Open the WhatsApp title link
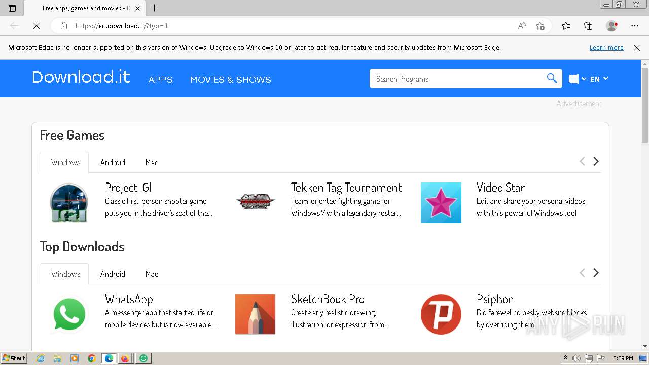Image resolution: width=649 pixels, height=365 pixels. pos(129,299)
